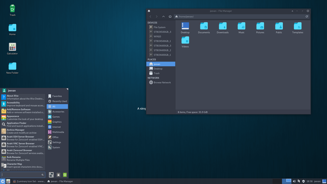
Task: Open Trash under Places in sidebar
Action: 161,73
